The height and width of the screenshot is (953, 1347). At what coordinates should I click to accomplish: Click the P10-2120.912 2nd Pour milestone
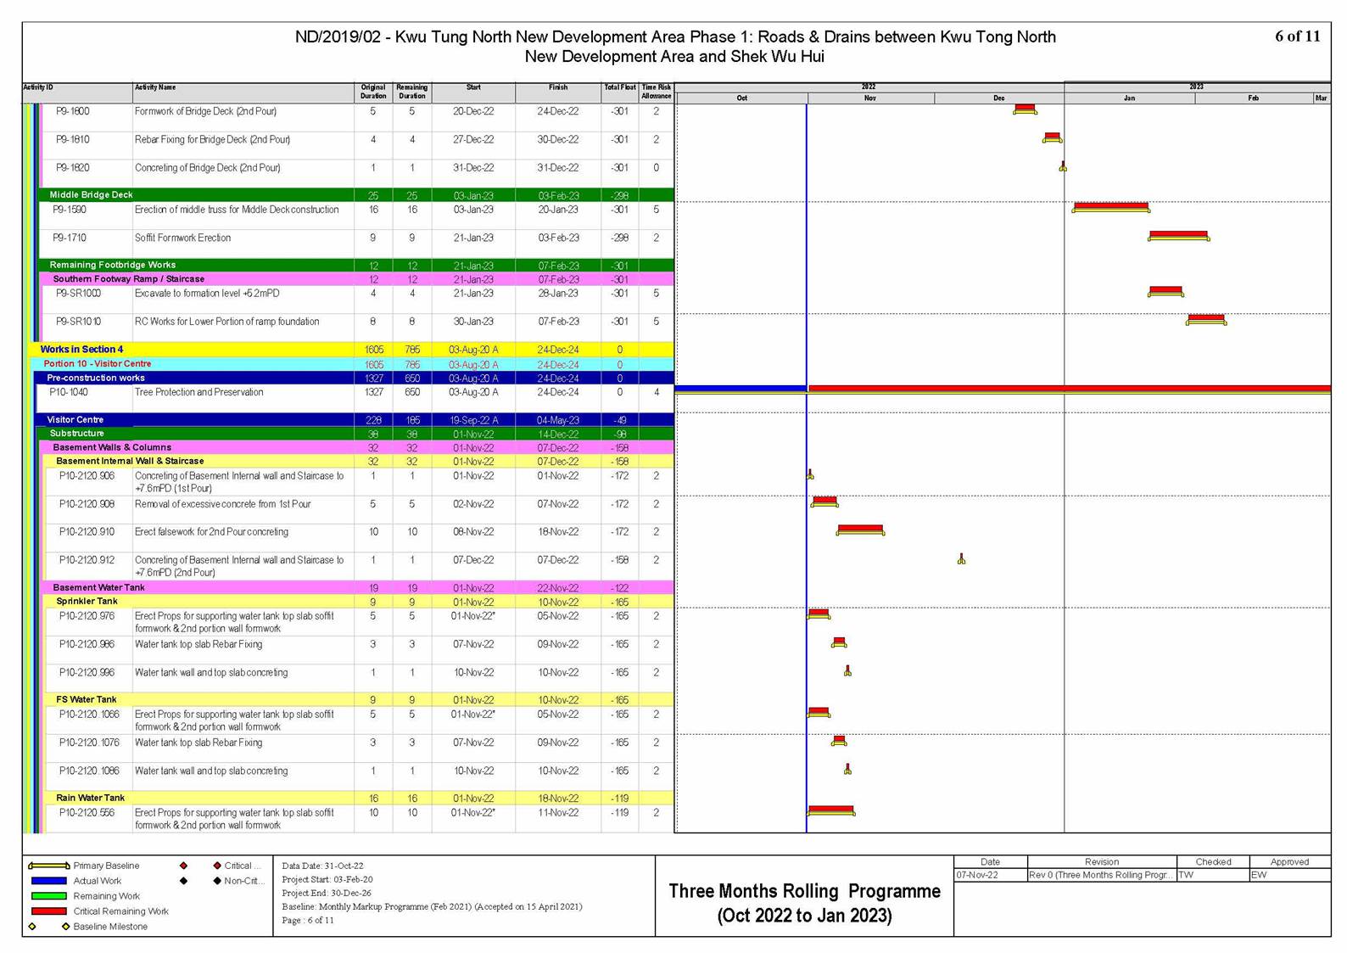coord(961,558)
